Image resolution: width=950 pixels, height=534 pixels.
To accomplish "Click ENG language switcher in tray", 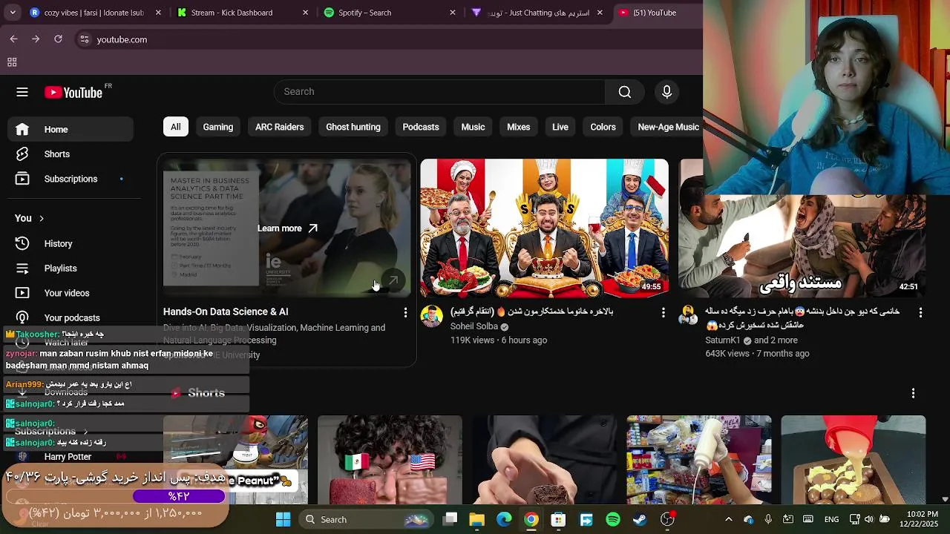I will pos(832,519).
